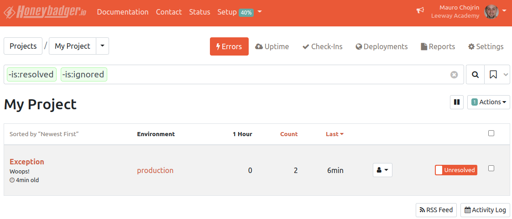Screen dimensions: 512x219
Task: Sort by the Last column
Action: (334, 134)
